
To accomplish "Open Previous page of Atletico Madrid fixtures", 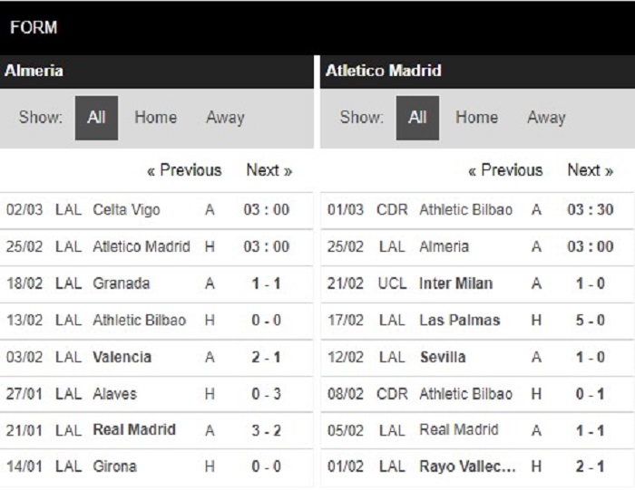I will (x=505, y=170).
